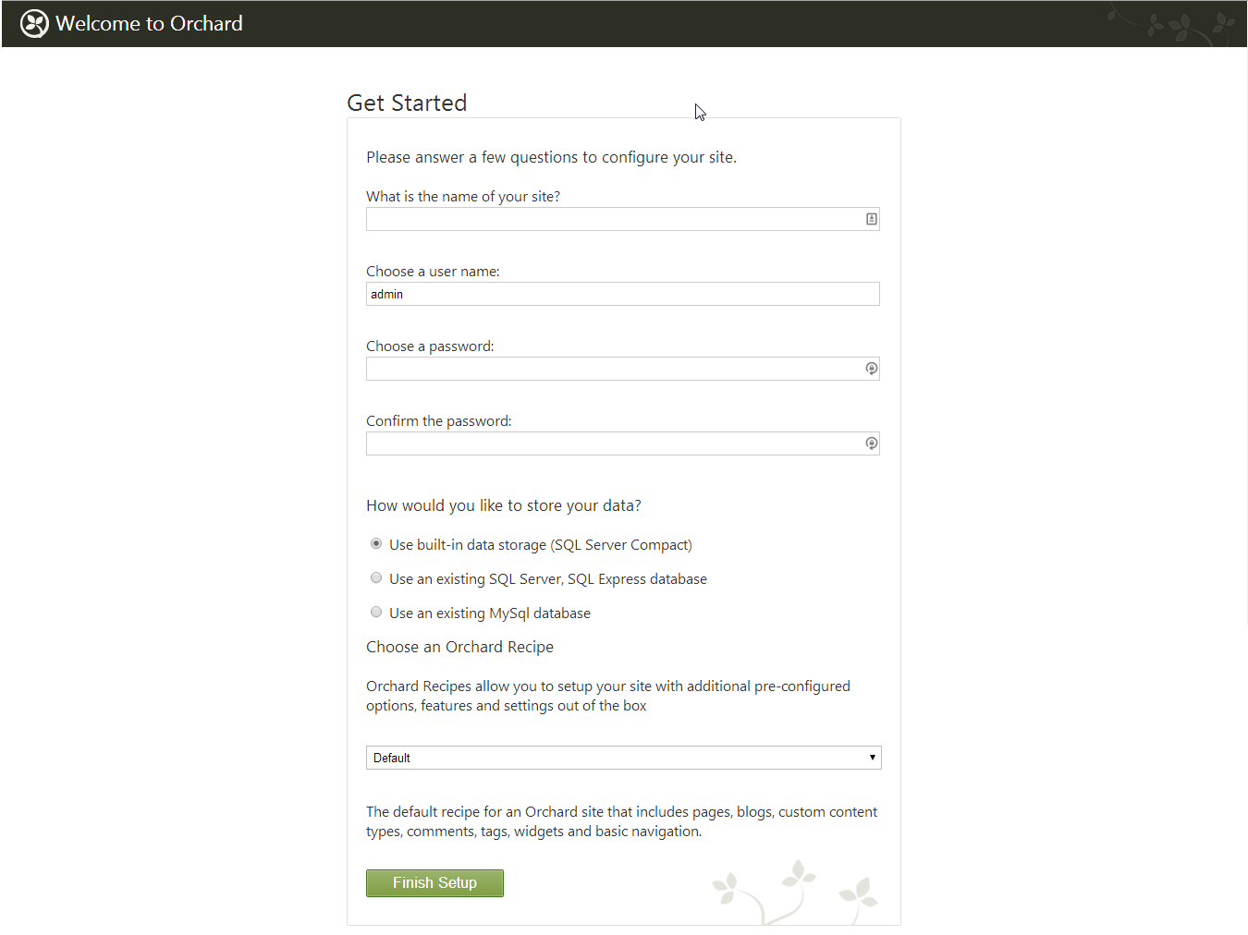Click the Orchard logo icon in header

[x=34, y=24]
